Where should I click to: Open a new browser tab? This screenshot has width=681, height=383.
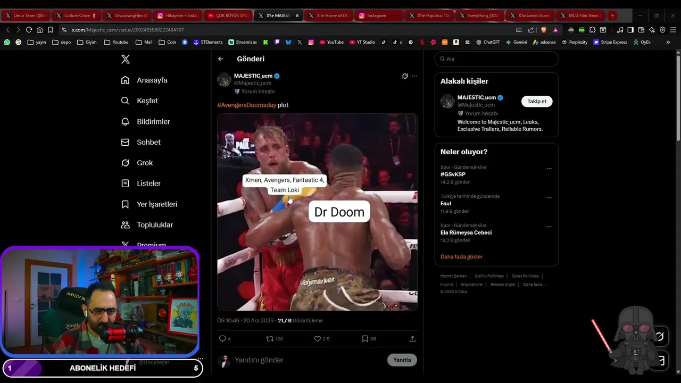612,15
